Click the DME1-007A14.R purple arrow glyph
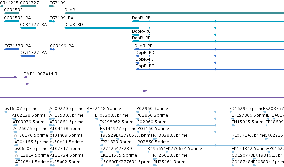 [x=26, y=77]
